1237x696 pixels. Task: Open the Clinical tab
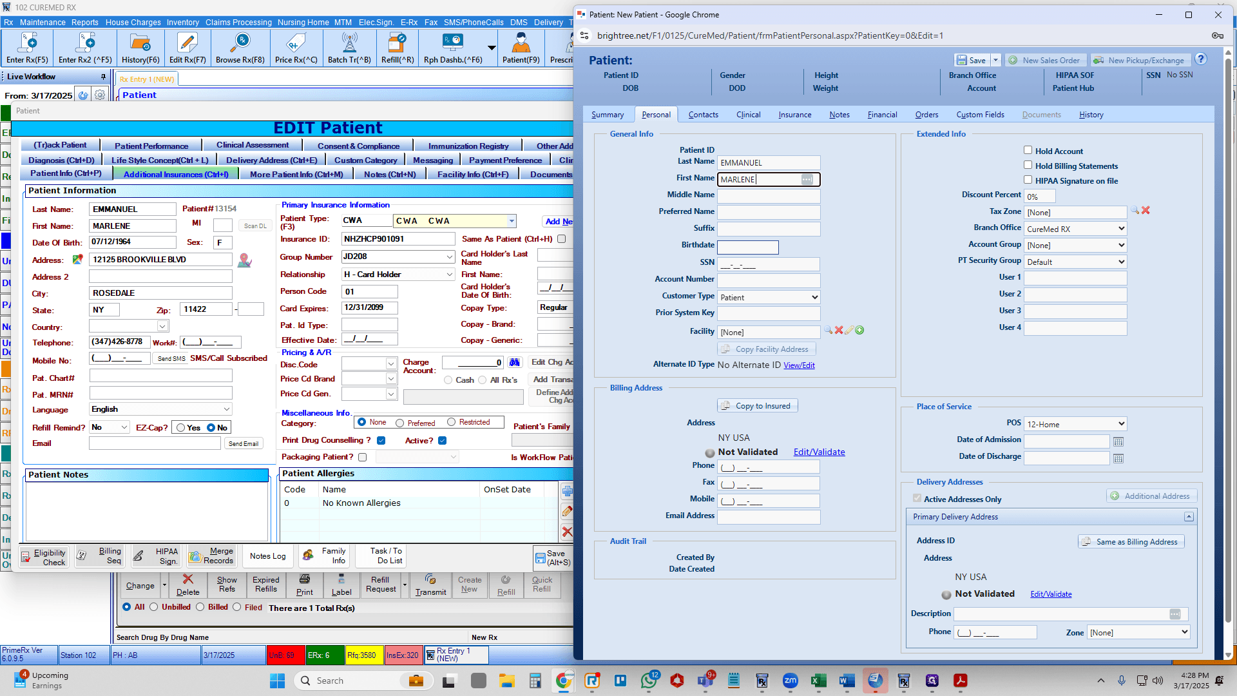click(x=748, y=115)
